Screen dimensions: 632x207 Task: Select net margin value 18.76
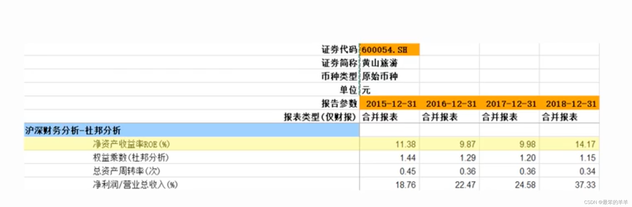coord(405,185)
